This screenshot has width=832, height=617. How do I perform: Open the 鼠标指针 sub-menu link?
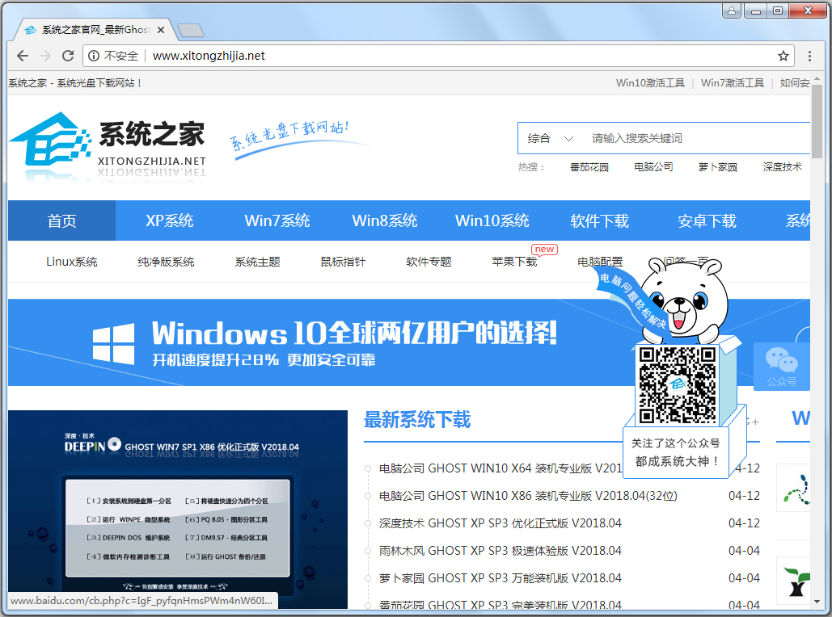[344, 262]
